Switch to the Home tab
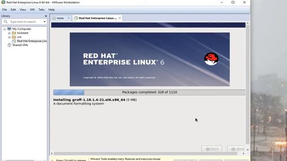This screenshot has width=287, height=161. pos(60,18)
